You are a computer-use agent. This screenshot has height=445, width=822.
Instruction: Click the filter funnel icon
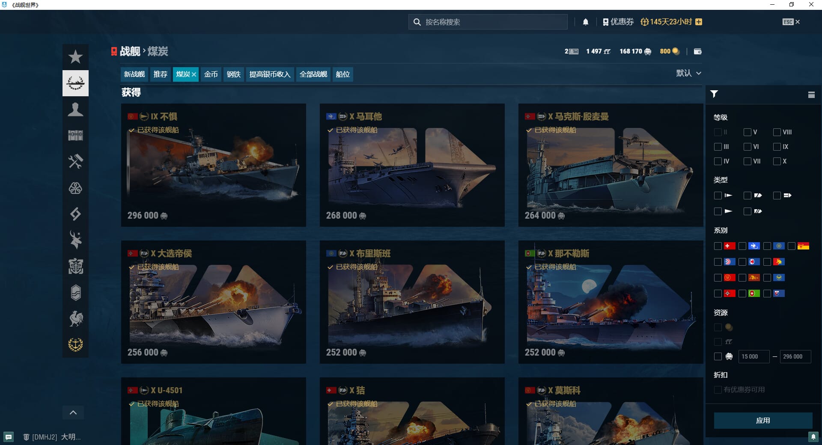[x=714, y=94]
